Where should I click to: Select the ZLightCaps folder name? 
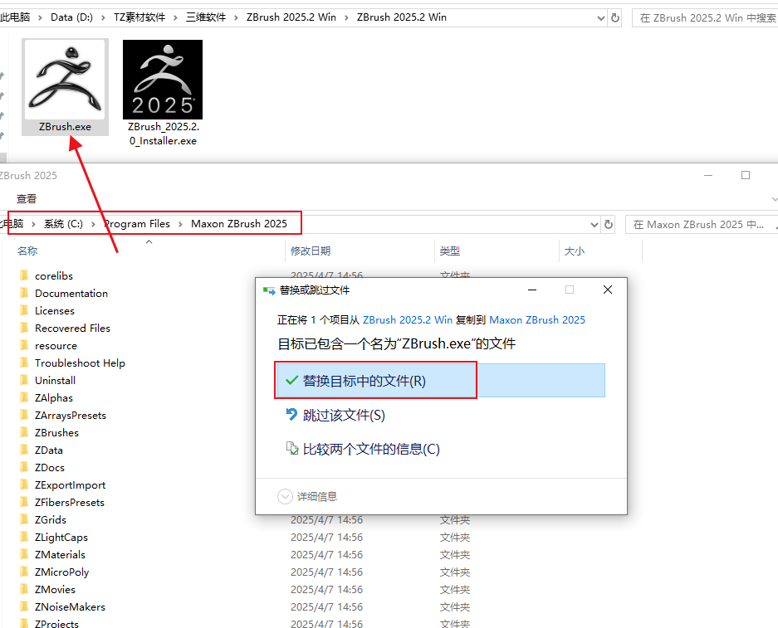point(61,538)
